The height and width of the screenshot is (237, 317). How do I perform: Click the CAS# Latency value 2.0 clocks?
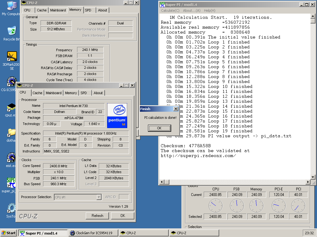[90, 62]
